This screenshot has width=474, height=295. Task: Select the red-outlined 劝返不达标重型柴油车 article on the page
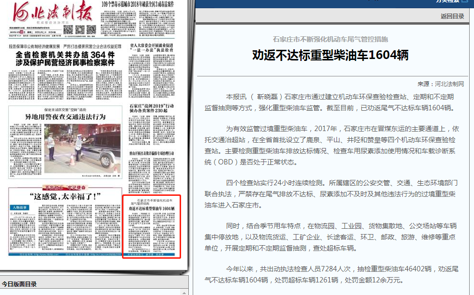coord(152,226)
